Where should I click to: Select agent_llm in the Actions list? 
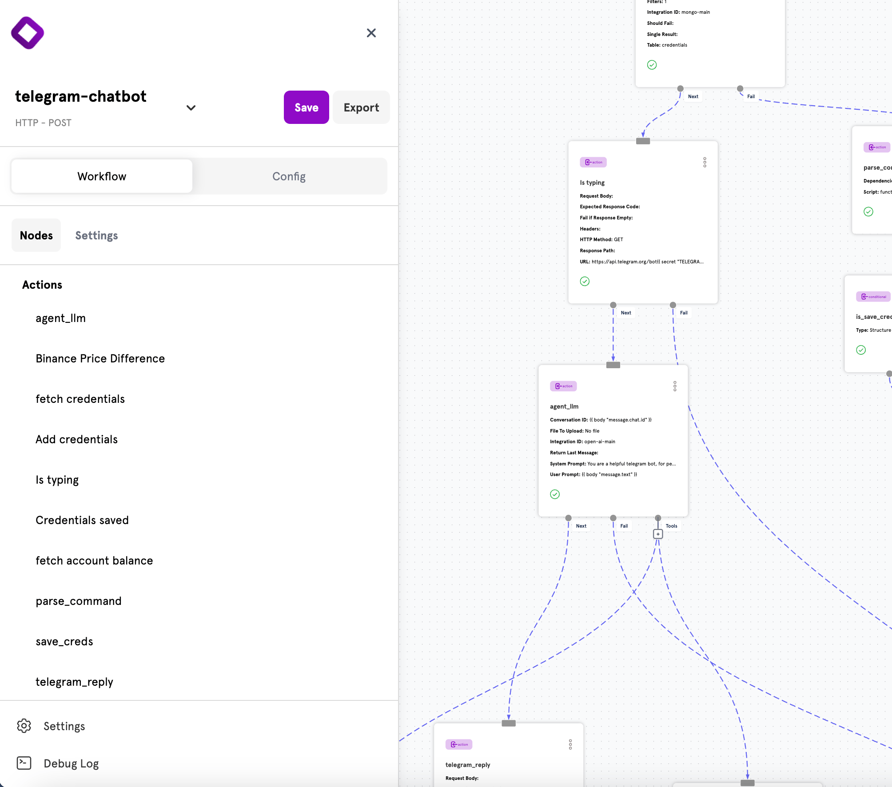point(61,318)
